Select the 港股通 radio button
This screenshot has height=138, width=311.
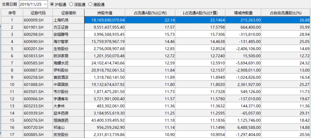pos(90,4)
